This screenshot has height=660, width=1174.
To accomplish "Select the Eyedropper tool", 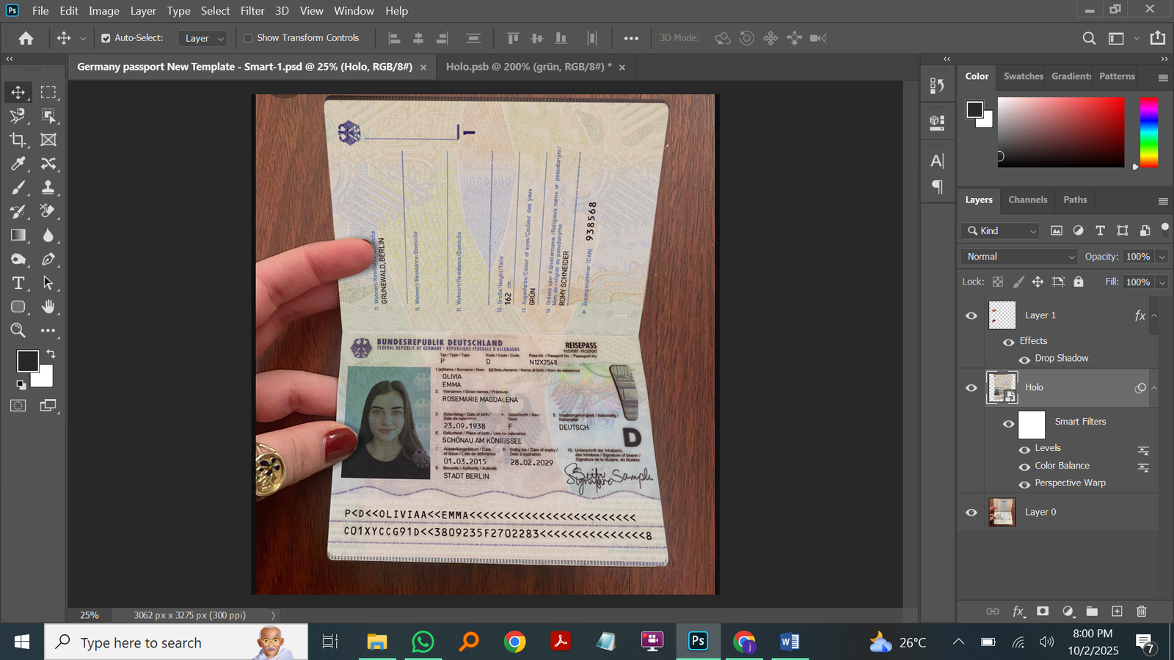I will [x=18, y=164].
